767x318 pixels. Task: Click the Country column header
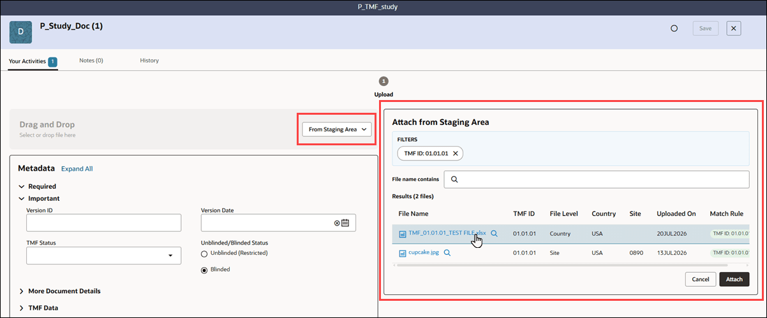click(x=604, y=213)
